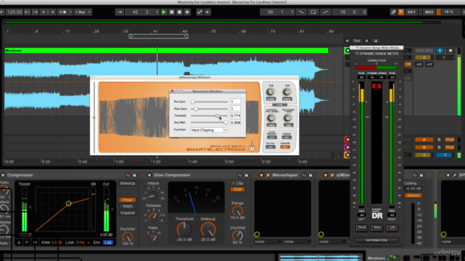Click the Stop button in the transport
465x261 pixels.
[x=171, y=12]
